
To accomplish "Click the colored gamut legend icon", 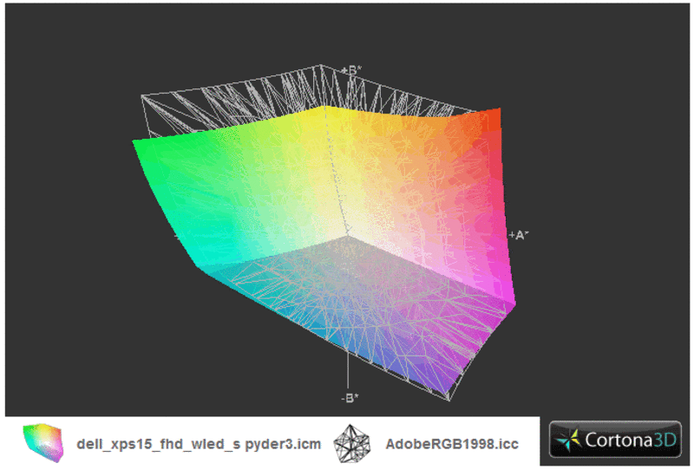I will (x=42, y=442).
